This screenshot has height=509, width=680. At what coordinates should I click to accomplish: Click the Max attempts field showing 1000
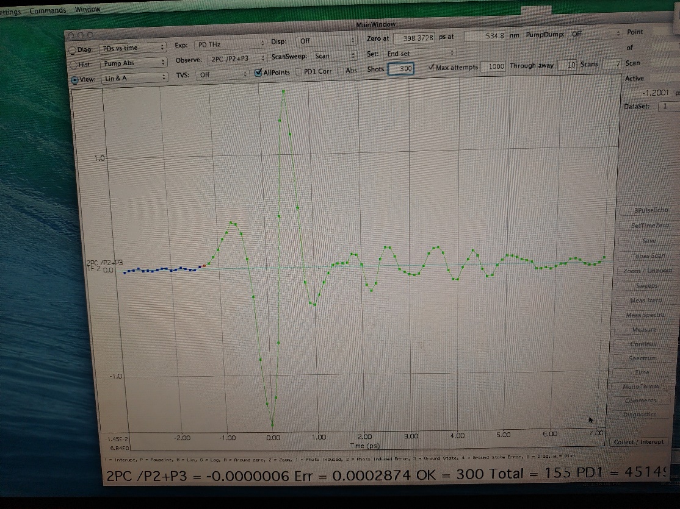click(x=493, y=66)
